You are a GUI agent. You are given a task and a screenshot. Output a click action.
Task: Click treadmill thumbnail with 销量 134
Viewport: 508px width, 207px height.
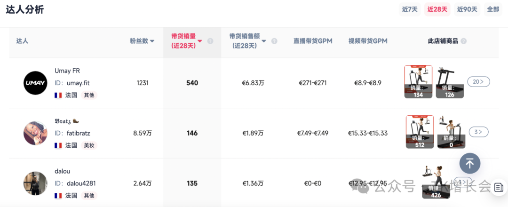418,81
